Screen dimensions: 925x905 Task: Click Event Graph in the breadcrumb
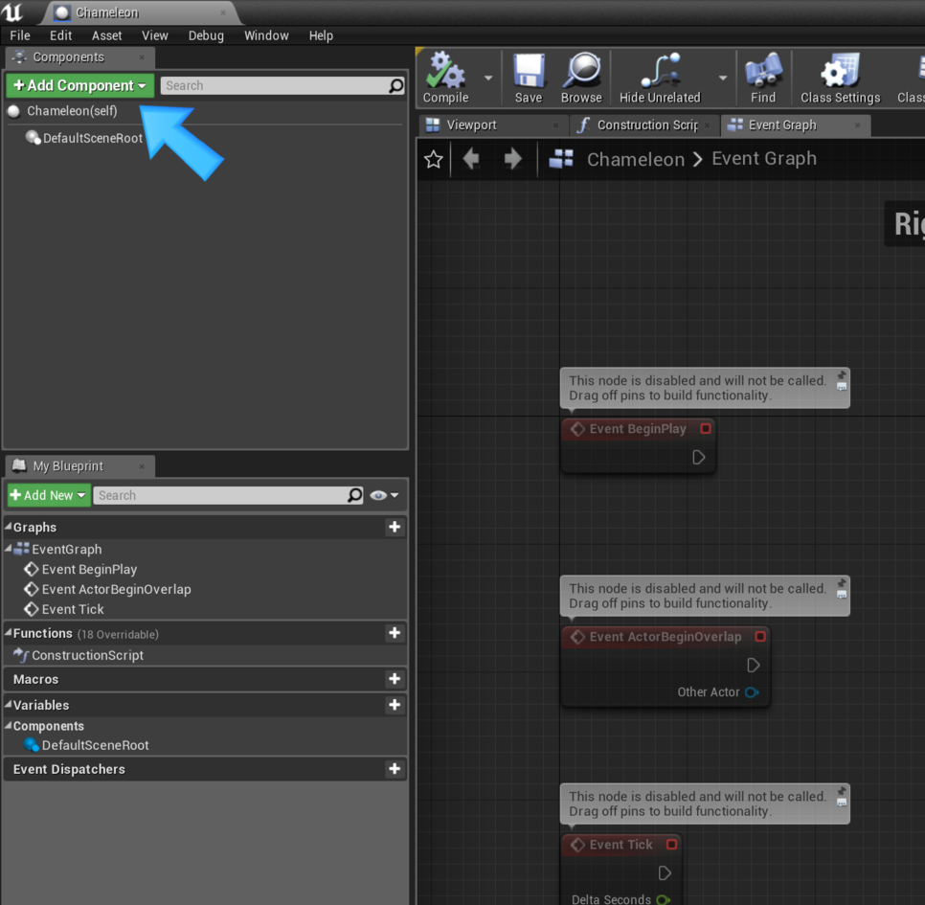764,159
